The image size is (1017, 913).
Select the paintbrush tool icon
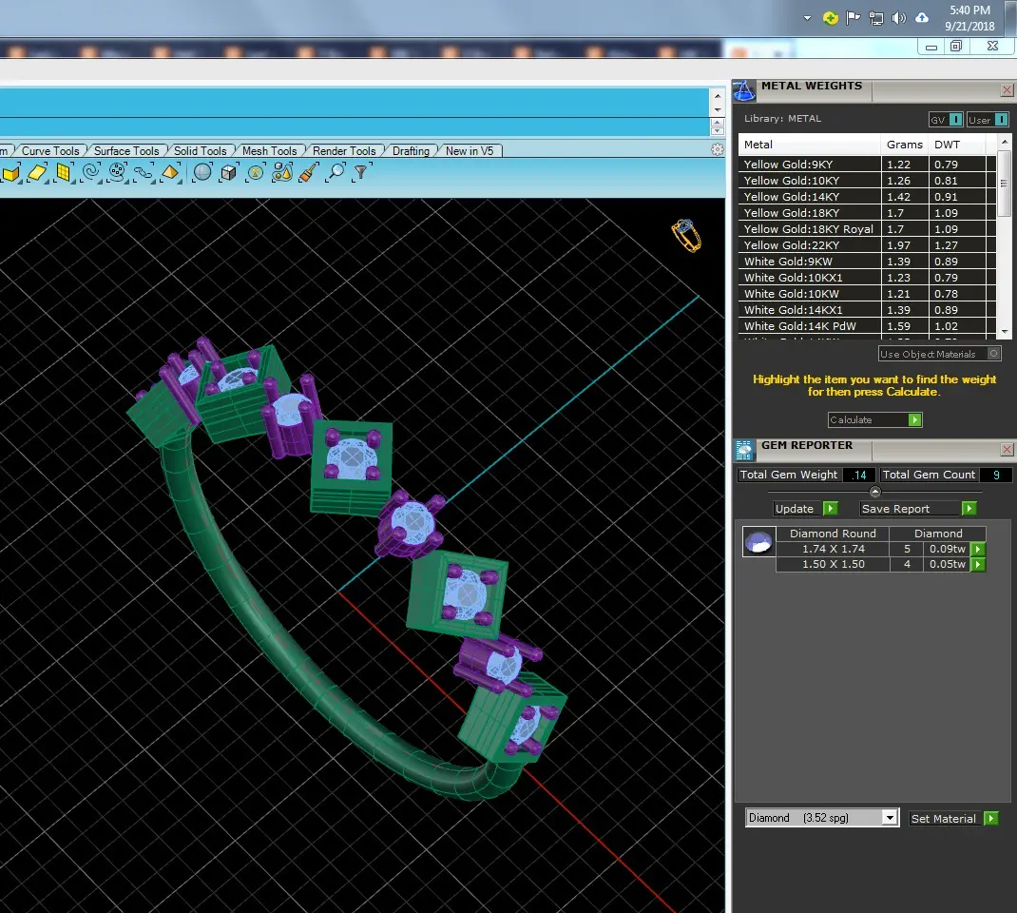point(309,172)
